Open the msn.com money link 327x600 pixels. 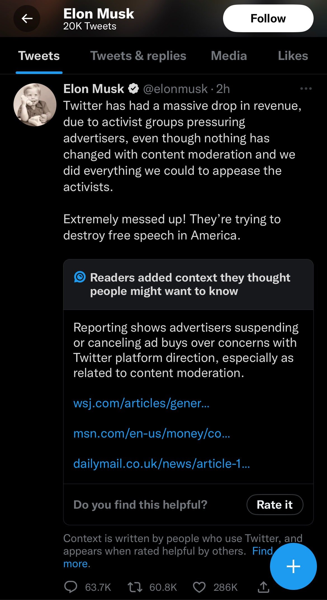151,433
